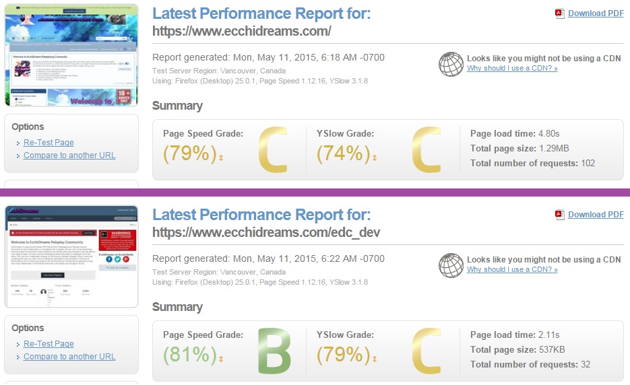Open Download PDF link for ecchidreams.com report
This screenshot has width=630, height=385.
point(596,13)
